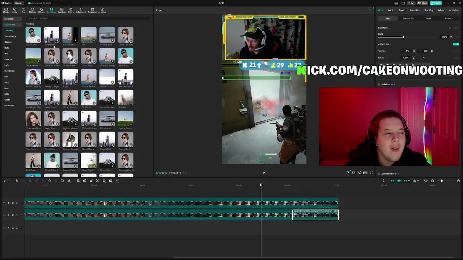Click the timeline selection pointer tool
The height and width of the screenshot is (260, 463).
point(4,181)
